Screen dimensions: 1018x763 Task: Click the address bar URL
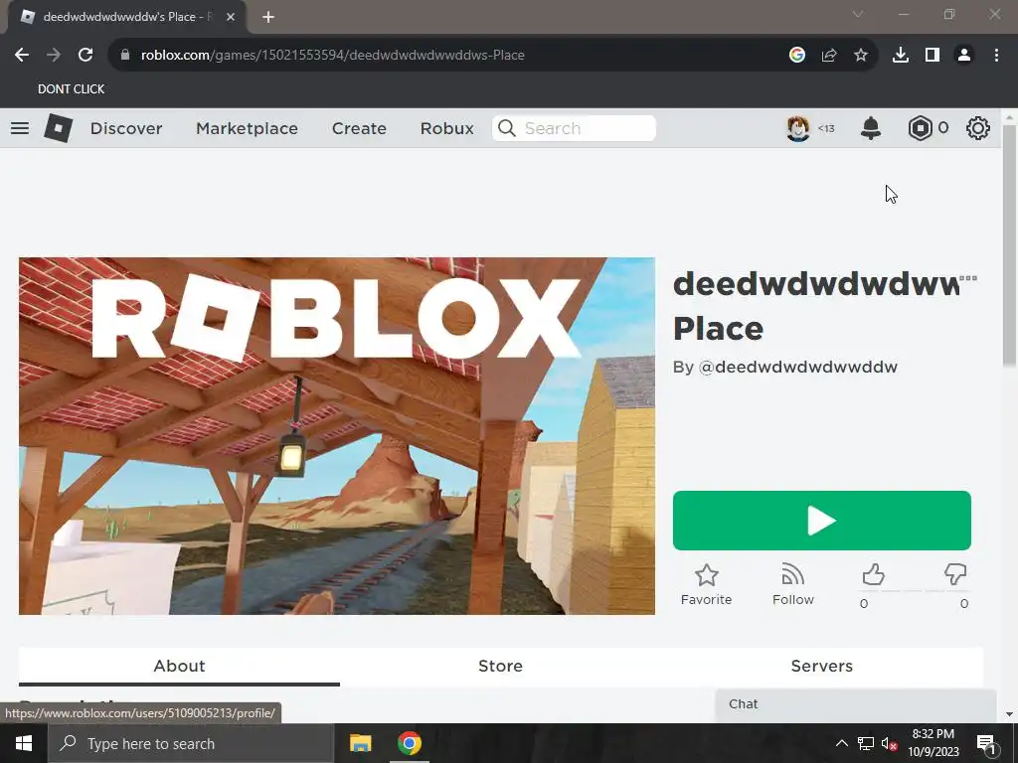pyautogui.click(x=332, y=56)
